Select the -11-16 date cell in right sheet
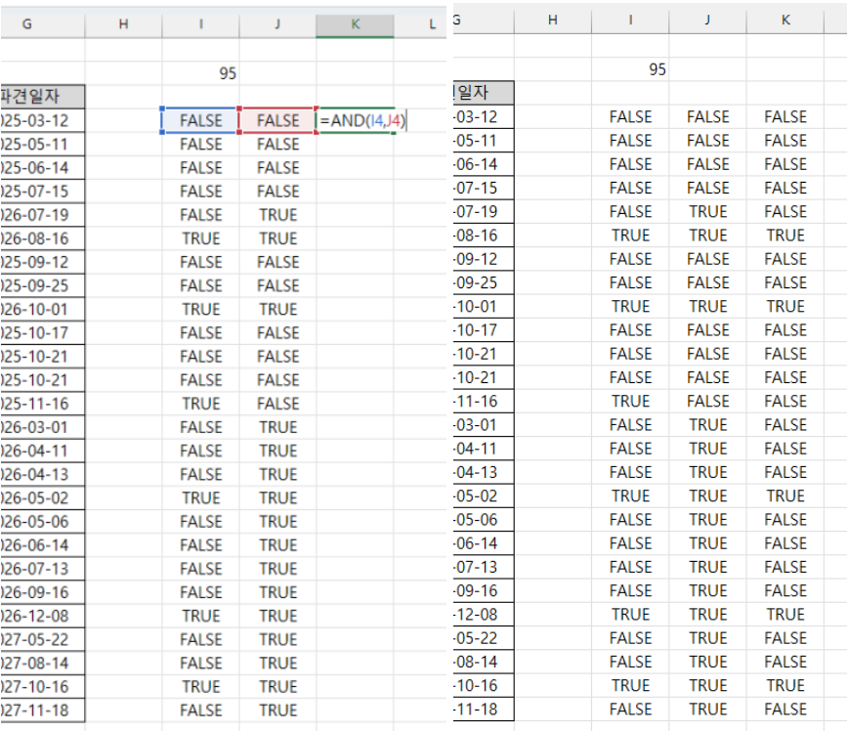Image resolution: width=849 pixels, height=732 pixels. [x=484, y=401]
